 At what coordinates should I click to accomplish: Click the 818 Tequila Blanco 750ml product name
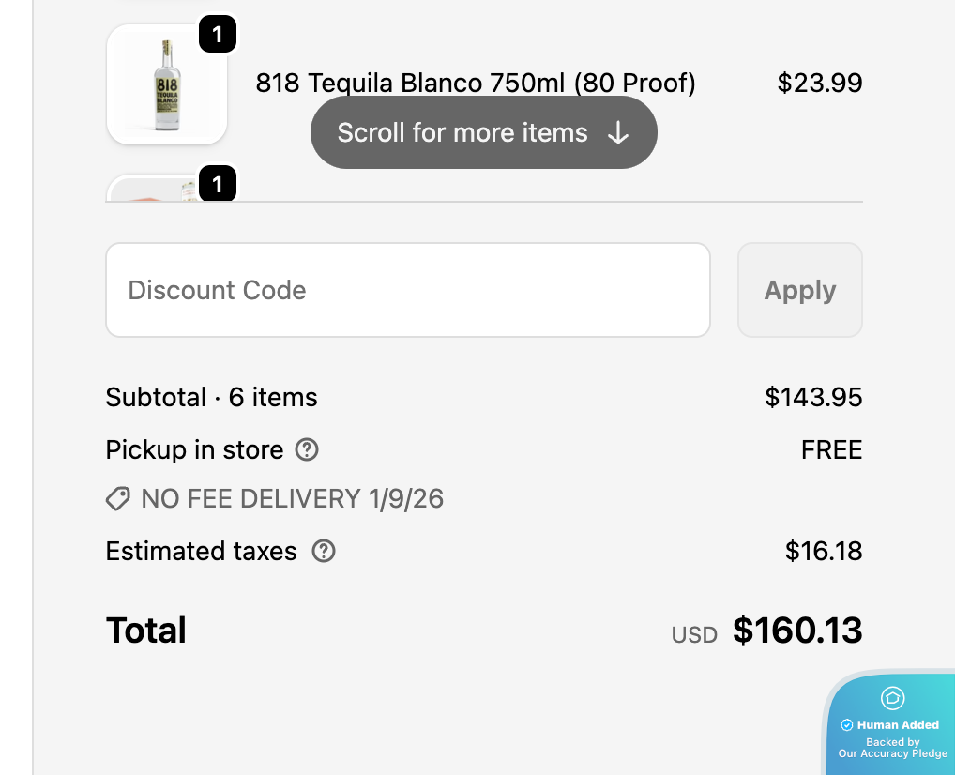tap(476, 84)
